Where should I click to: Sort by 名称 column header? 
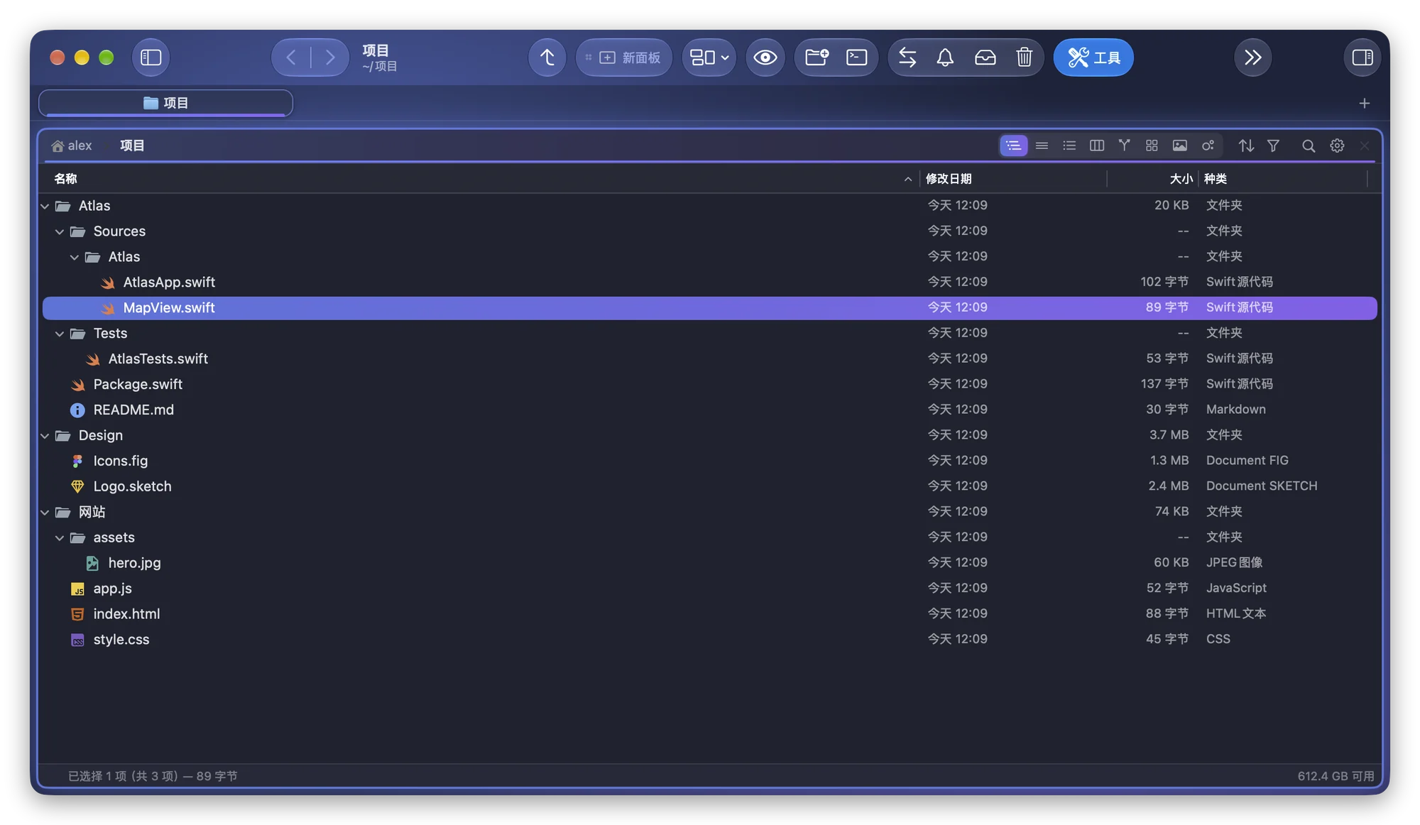(x=479, y=179)
